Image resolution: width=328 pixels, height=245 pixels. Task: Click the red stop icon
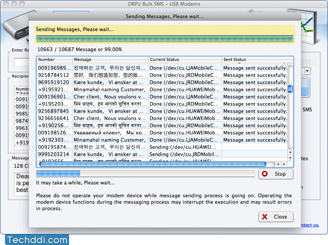coord(265,174)
